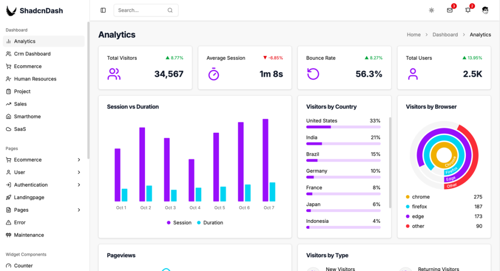The width and height of the screenshot is (500, 271).
Task: Open Crm Dashboard from sidebar
Action: pyautogui.click(x=32, y=54)
